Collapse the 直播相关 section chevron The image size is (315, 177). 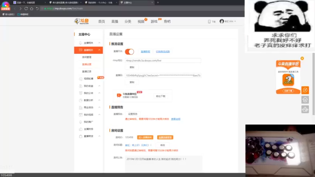100,50
